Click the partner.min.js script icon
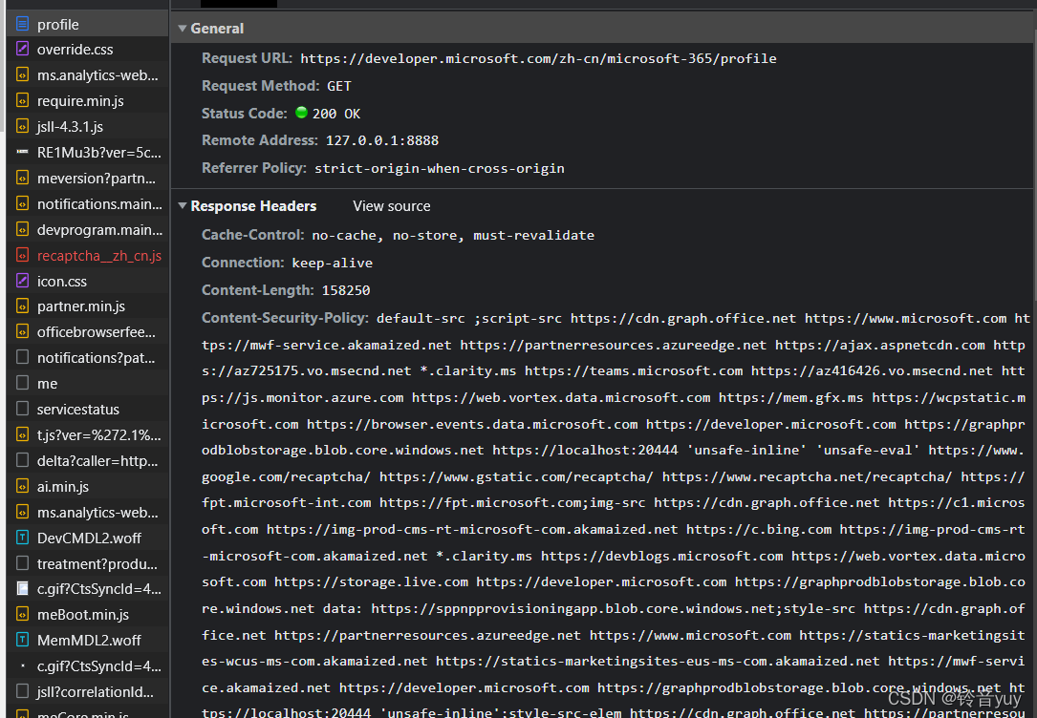Image resolution: width=1037 pixels, height=718 pixels. [x=23, y=306]
